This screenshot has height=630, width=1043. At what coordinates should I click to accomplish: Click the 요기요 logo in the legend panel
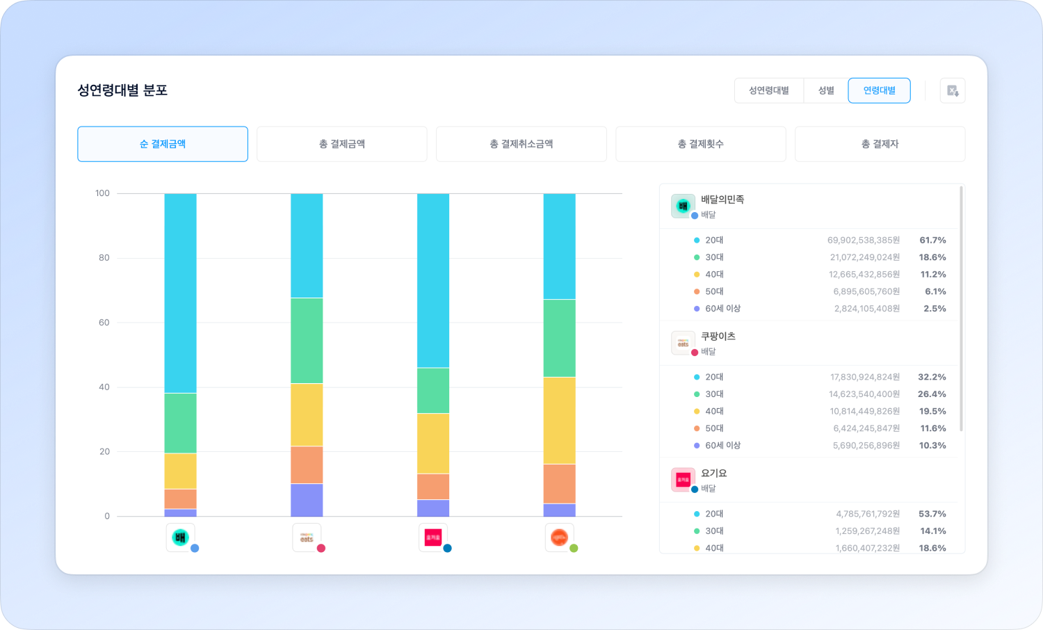(x=683, y=480)
